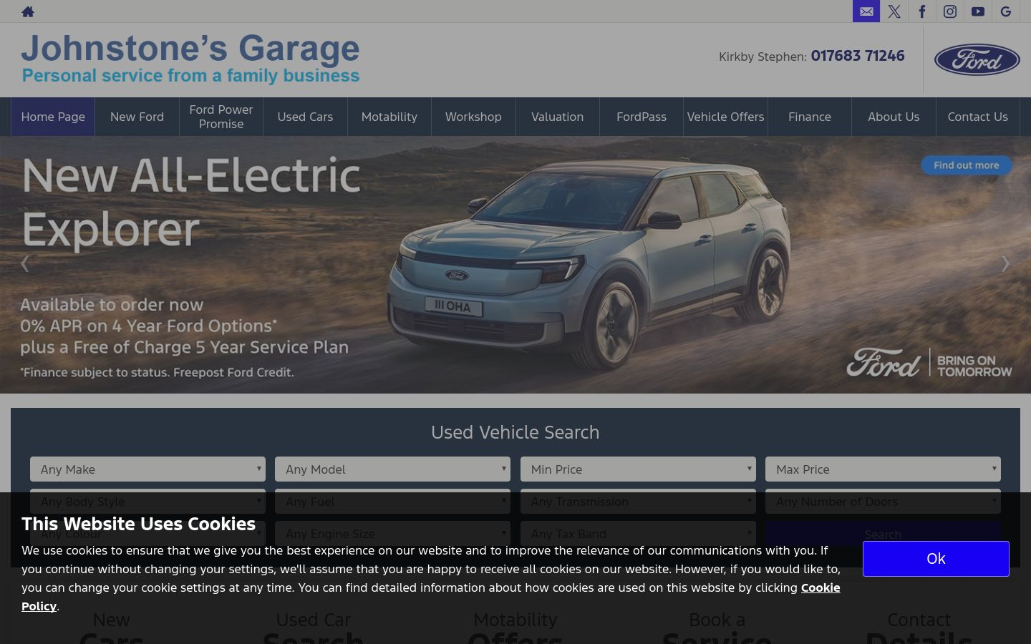Open the Workshop menu item
The image size is (1031, 644).
coord(473,117)
